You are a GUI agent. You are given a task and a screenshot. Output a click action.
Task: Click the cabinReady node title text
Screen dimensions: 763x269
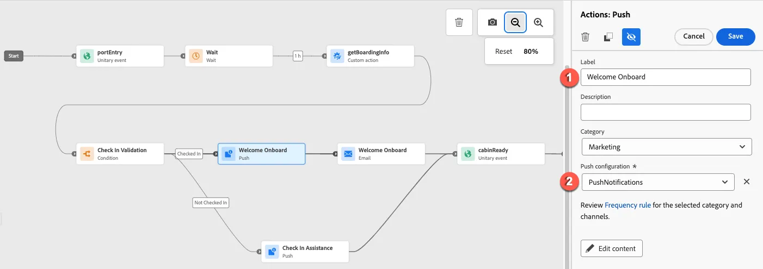(493, 151)
